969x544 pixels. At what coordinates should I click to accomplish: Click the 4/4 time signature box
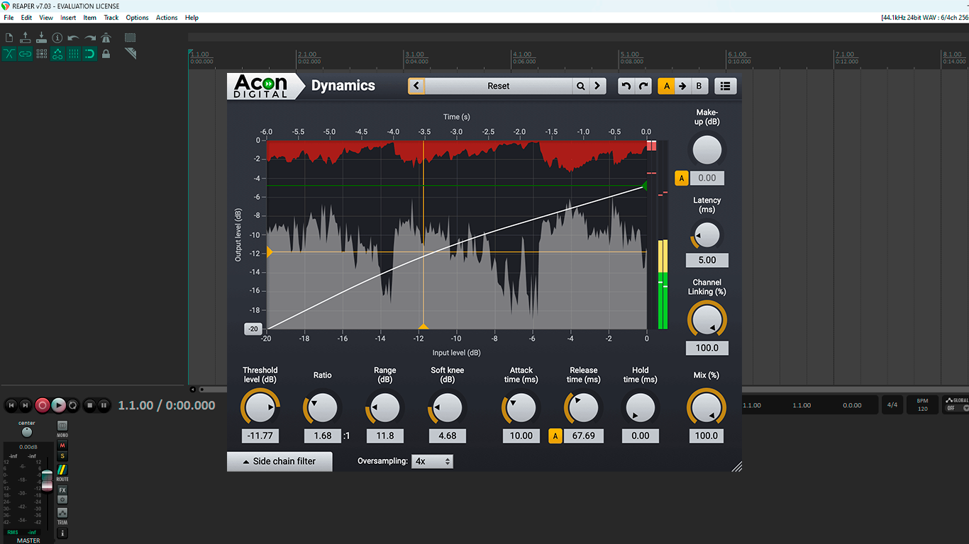click(892, 405)
